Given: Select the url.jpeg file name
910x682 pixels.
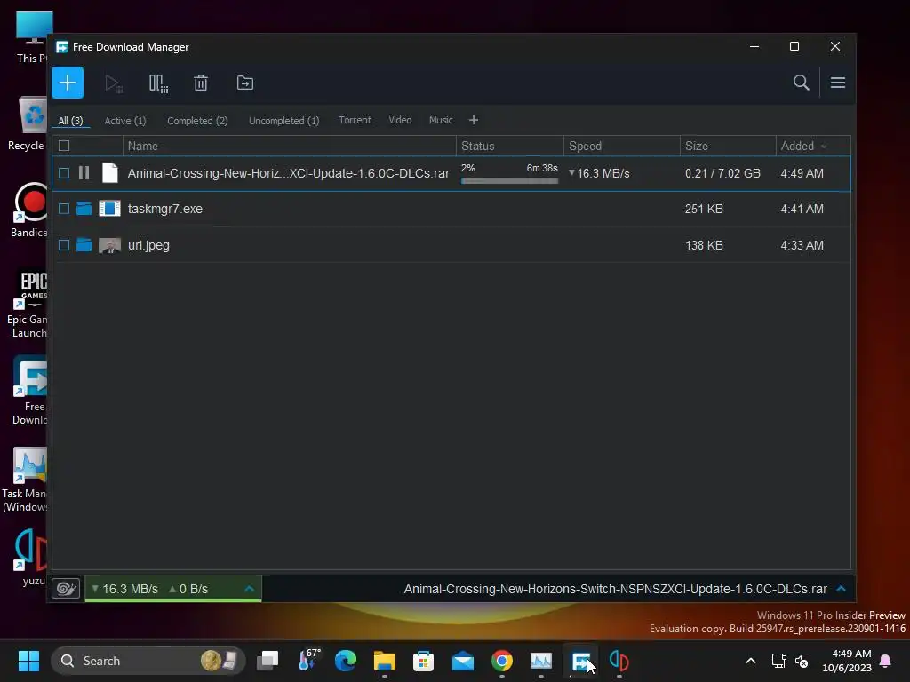Looking at the screenshot, I should [148, 245].
